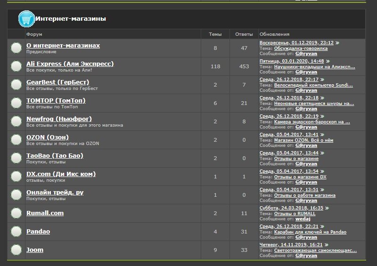Viewport: 377px width, 266px height.
Task: Click status icon for TOMTOP forum
Action: click(16, 103)
